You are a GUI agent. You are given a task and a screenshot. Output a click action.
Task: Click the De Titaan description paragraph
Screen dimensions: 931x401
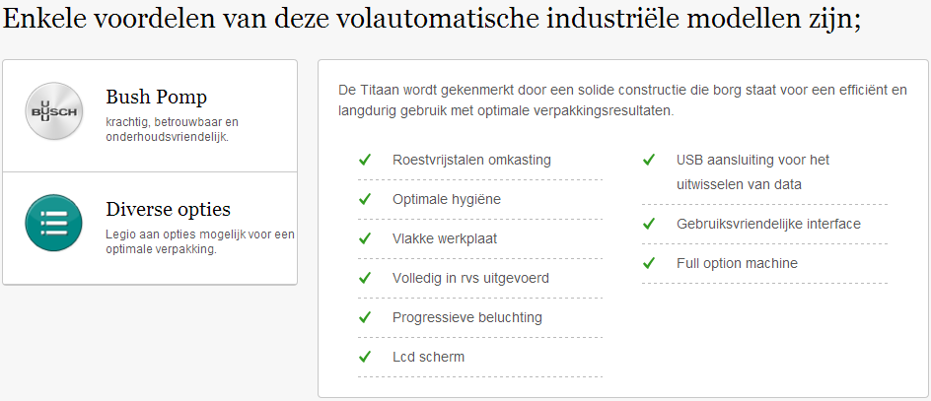(623, 100)
